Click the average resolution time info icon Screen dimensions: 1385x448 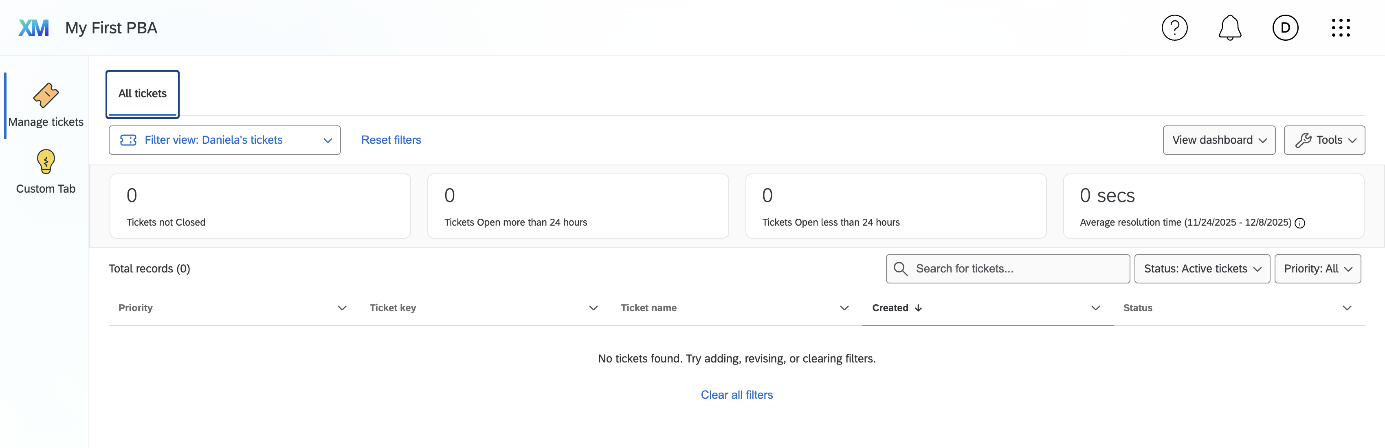click(1299, 223)
